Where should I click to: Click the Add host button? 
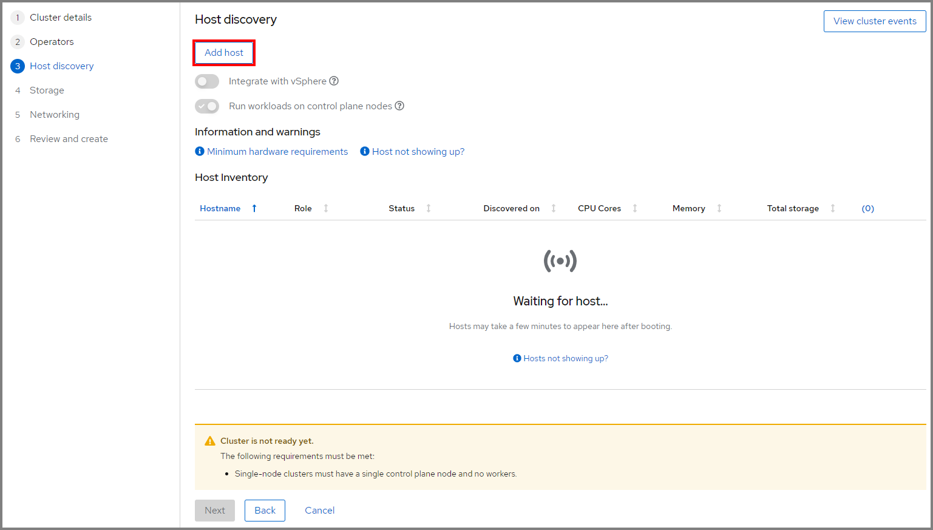(223, 53)
